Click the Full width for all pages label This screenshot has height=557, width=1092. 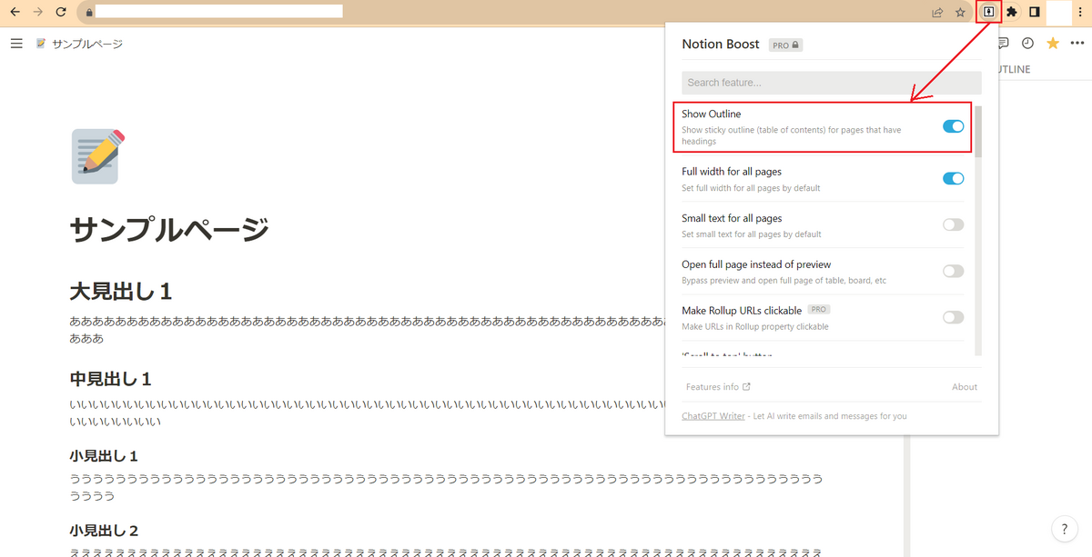coord(732,172)
